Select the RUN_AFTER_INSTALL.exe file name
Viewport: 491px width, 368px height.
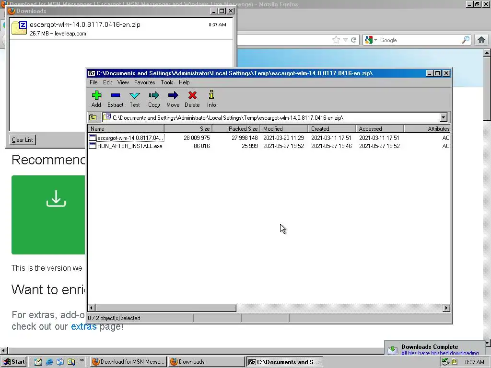129,146
